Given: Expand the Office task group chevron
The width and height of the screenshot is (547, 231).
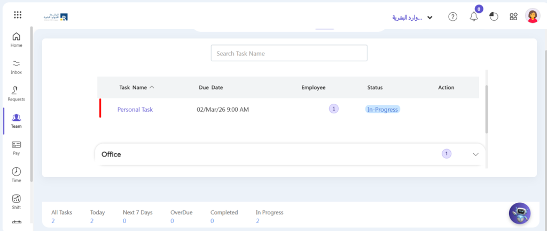Looking at the screenshot, I should point(476,154).
